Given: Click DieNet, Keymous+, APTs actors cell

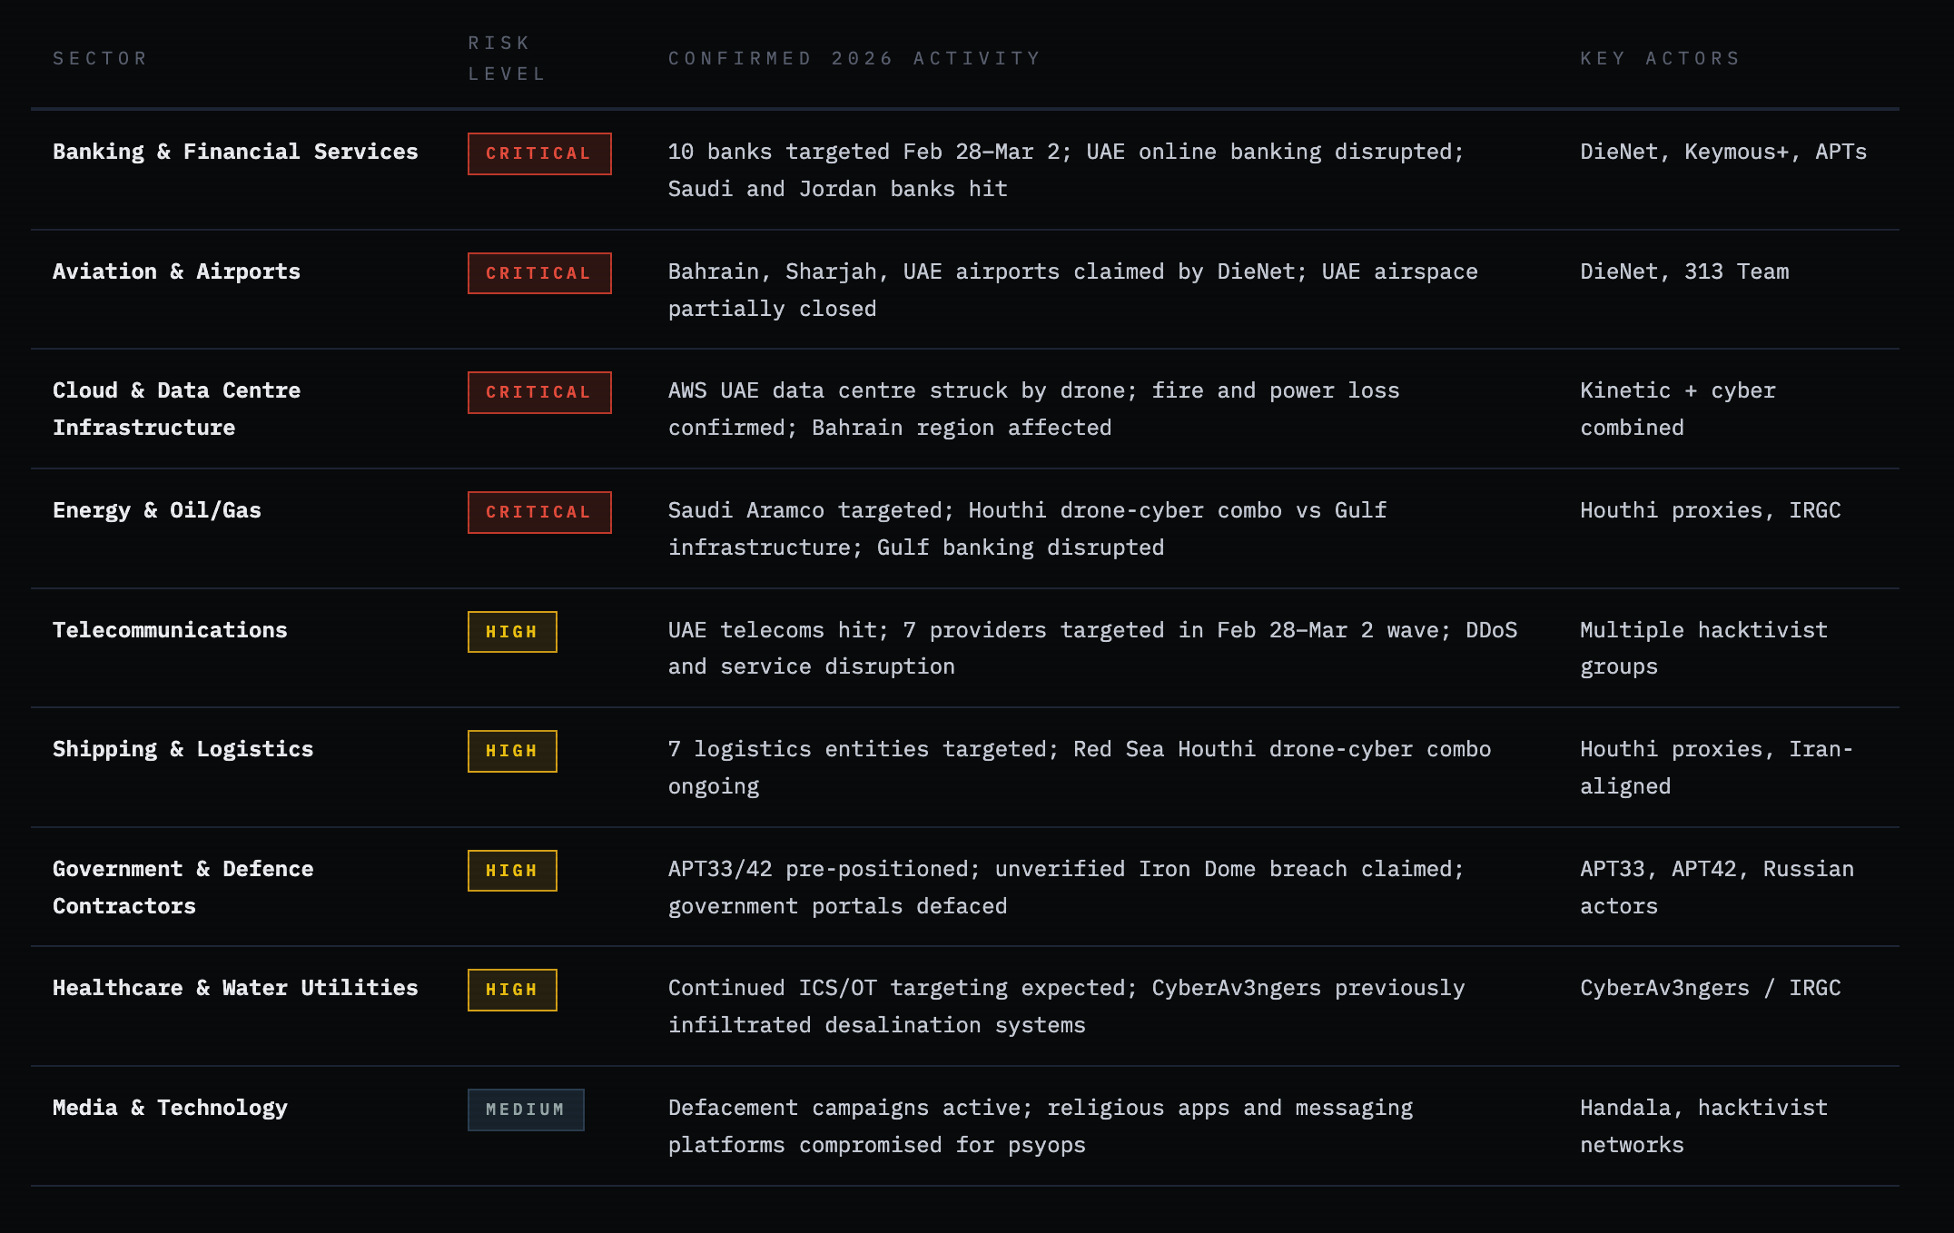Looking at the screenshot, I should click(x=1722, y=152).
